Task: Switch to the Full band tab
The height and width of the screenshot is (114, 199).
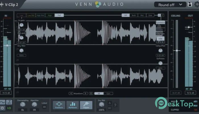Action: tap(59, 15)
